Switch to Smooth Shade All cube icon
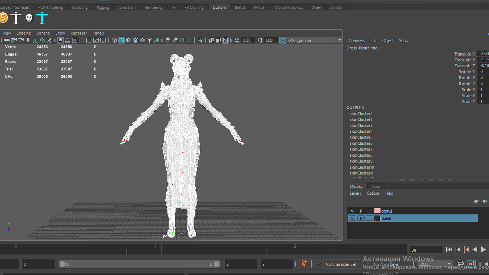489x275 pixels. click(x=121, y=40)
